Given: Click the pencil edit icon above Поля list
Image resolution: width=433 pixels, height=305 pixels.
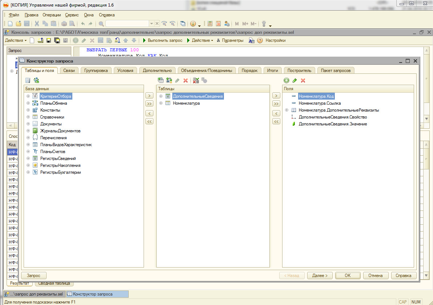Looking at the screenshot, I should (x=295, y=80).
